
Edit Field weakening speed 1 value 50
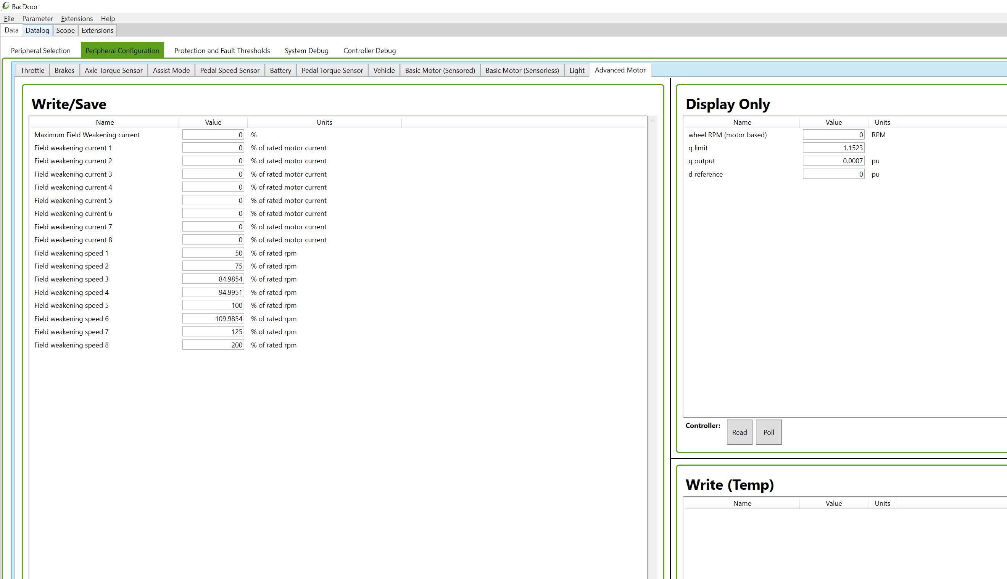click(x=213, y=253)
